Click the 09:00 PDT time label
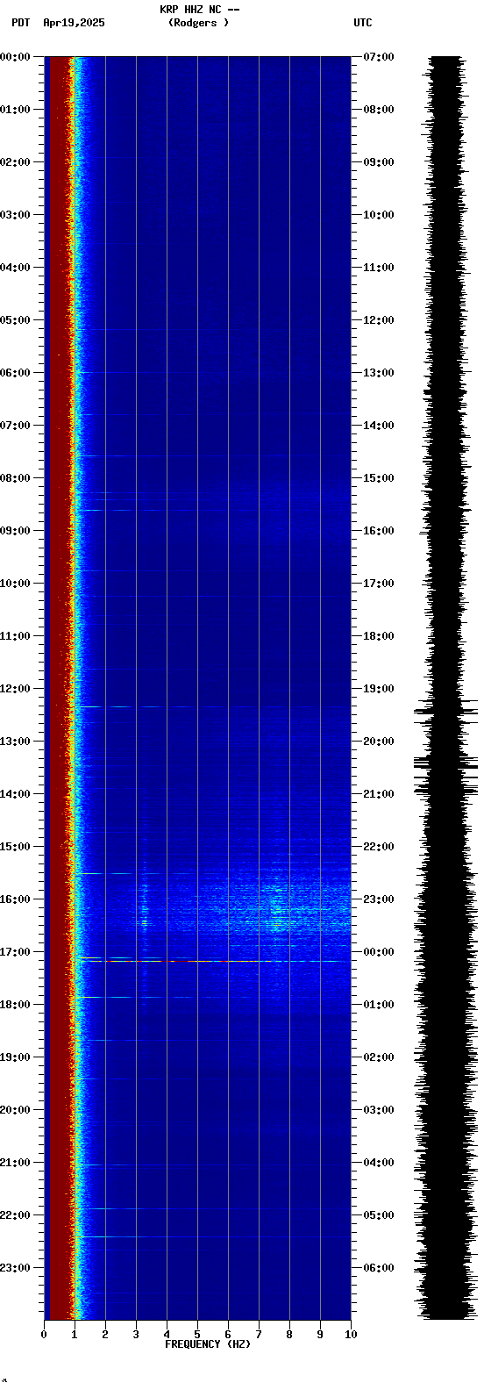The height and width of the screenshot is (1390, 484). [15, 531]
